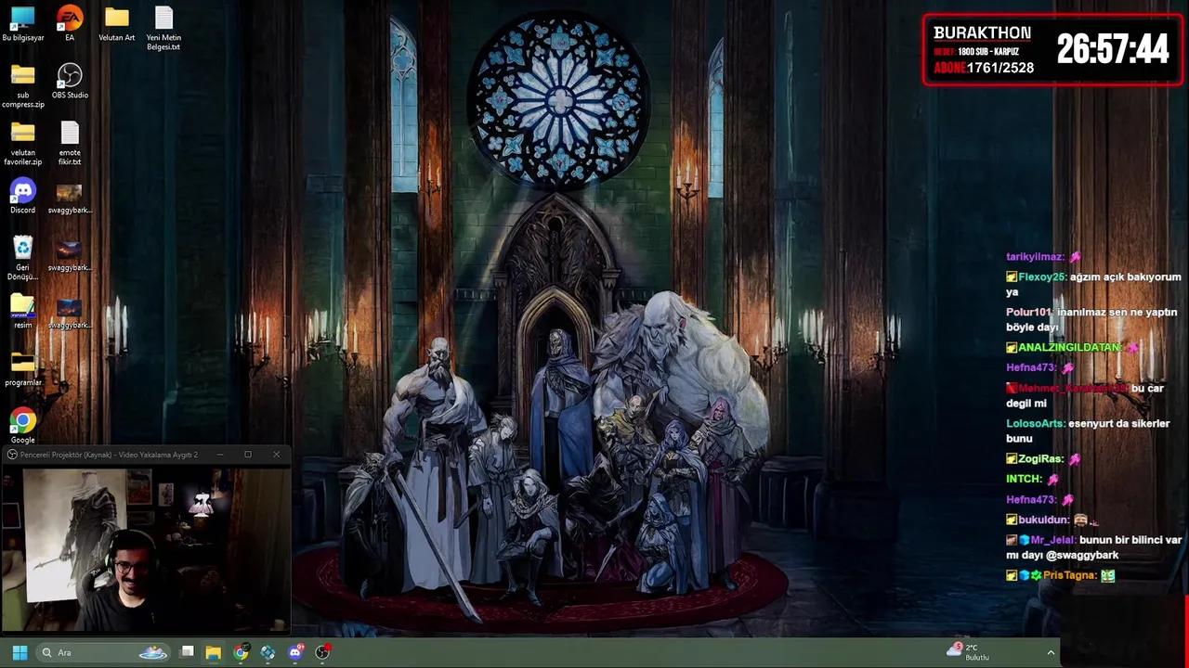Click chat username INTCH
1189x668 pixels.
1024,479
